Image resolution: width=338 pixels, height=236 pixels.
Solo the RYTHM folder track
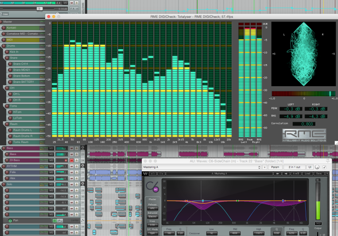(x=77, y=166)
